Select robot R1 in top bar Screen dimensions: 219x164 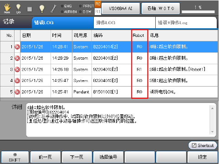coord(98,11)
